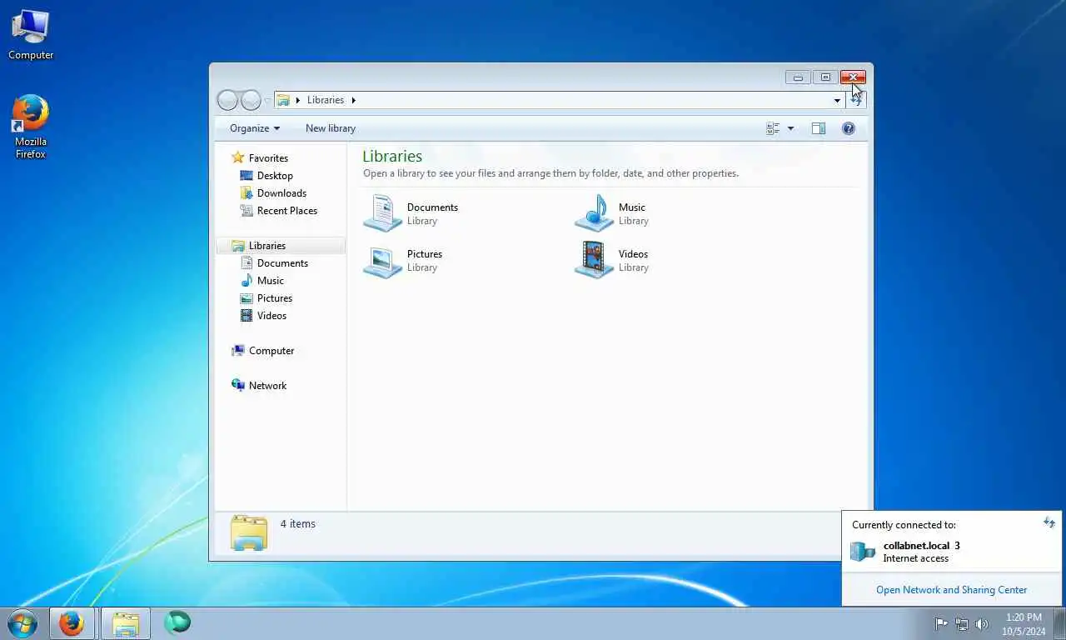This screenshot has height=640, width=1066.
Task: Click the Back navigation arrow
Action: (227, 100)
